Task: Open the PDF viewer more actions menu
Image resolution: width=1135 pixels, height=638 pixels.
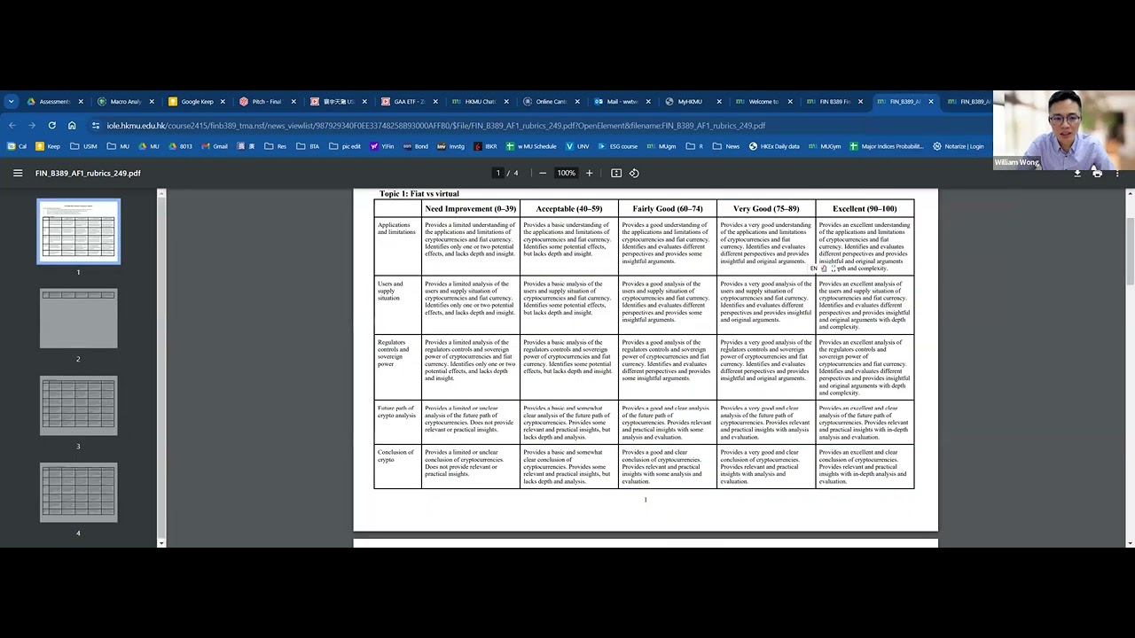Action: pyautogui.click(x=1117, y=173)
